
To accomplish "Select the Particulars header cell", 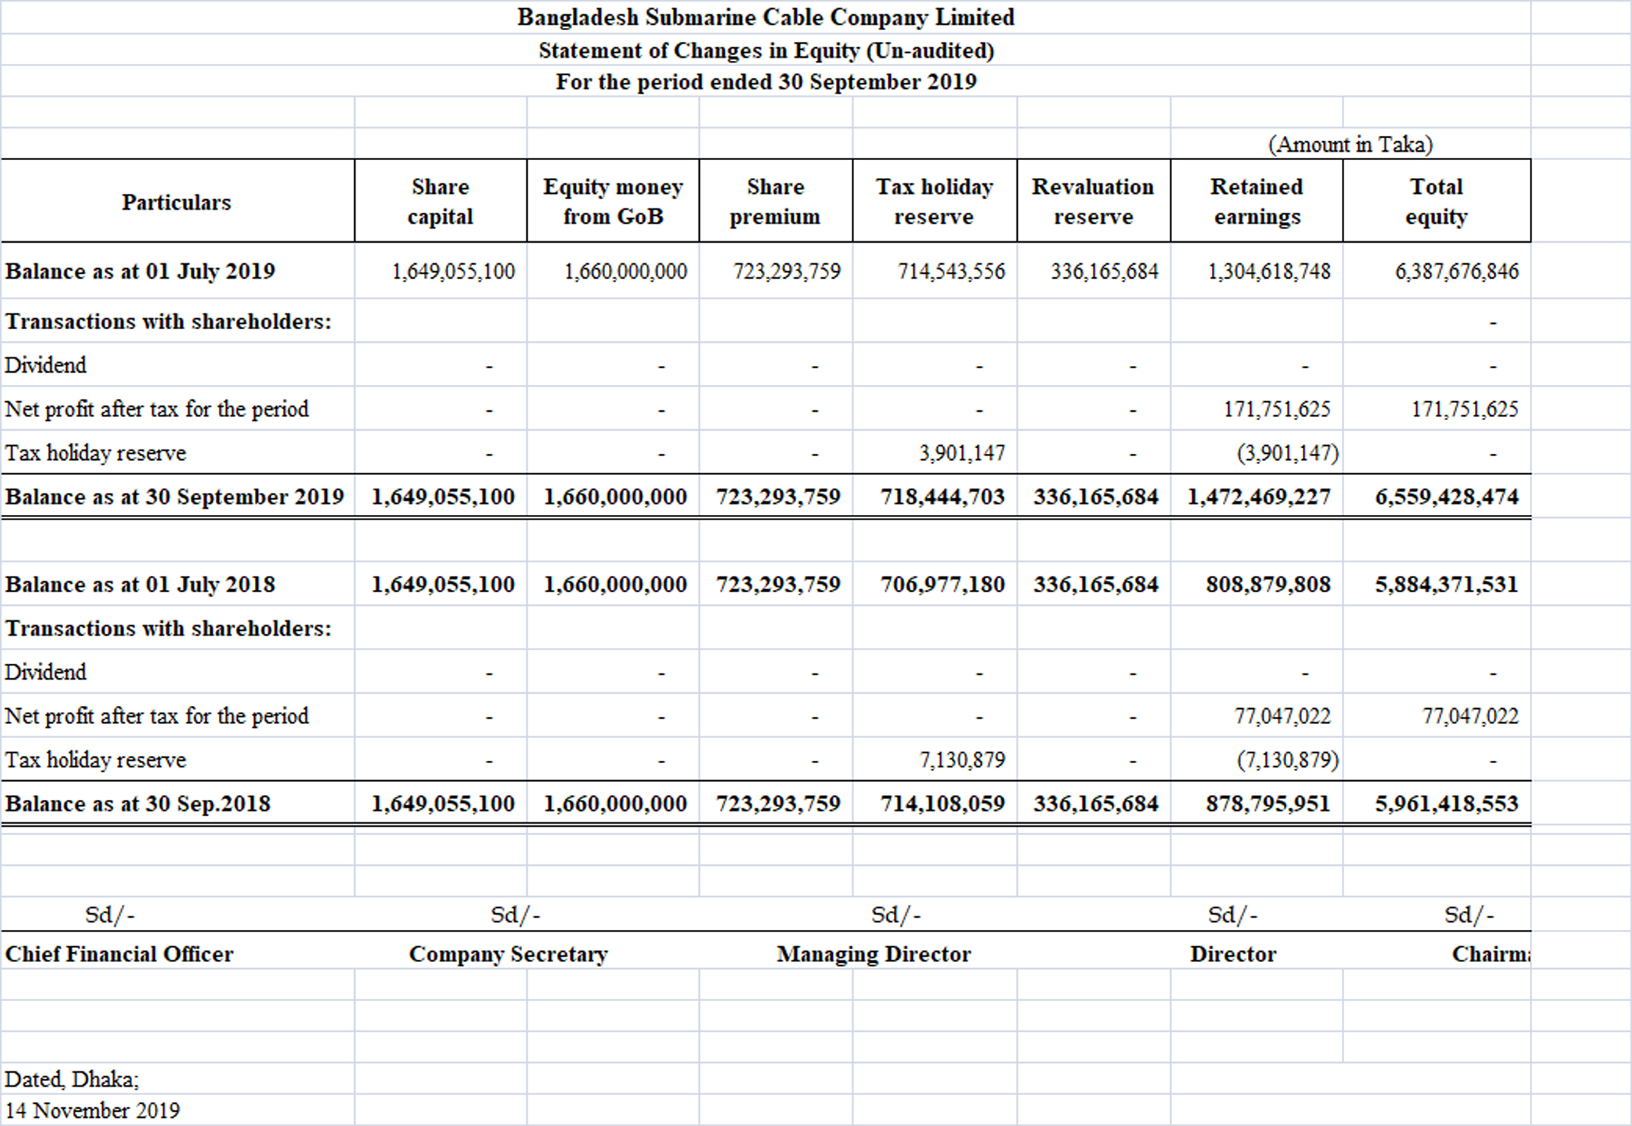I will click(x=177, y=201).
